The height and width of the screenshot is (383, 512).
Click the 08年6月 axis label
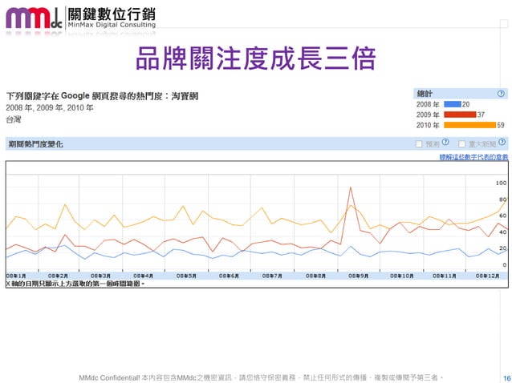(x=229, y=276)
